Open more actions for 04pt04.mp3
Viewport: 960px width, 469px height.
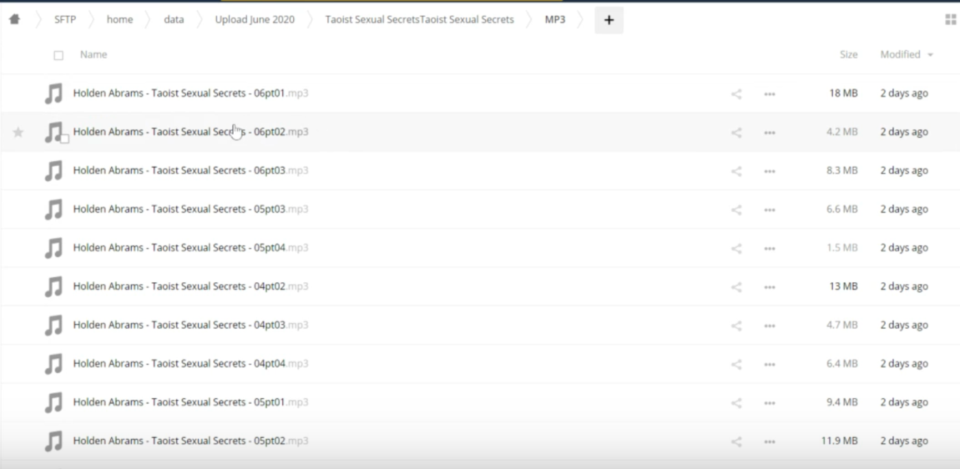click(769, 364)
